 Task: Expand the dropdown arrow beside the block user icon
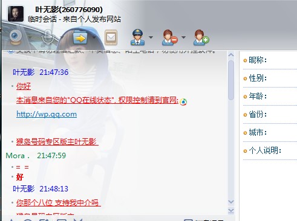point(183,37)
